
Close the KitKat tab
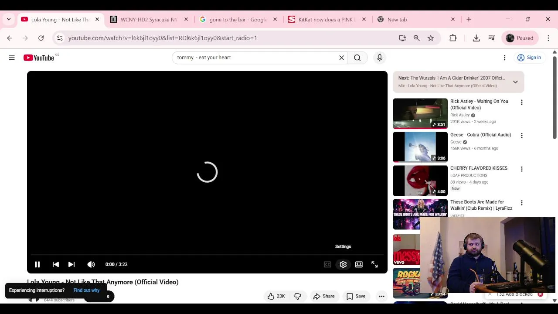click(x=364, y=20)
